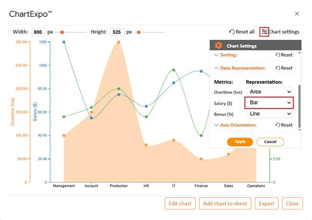Reset the Data Representation section
The height and width of the screenshot is (220, 312).
[x=284, y=68]
